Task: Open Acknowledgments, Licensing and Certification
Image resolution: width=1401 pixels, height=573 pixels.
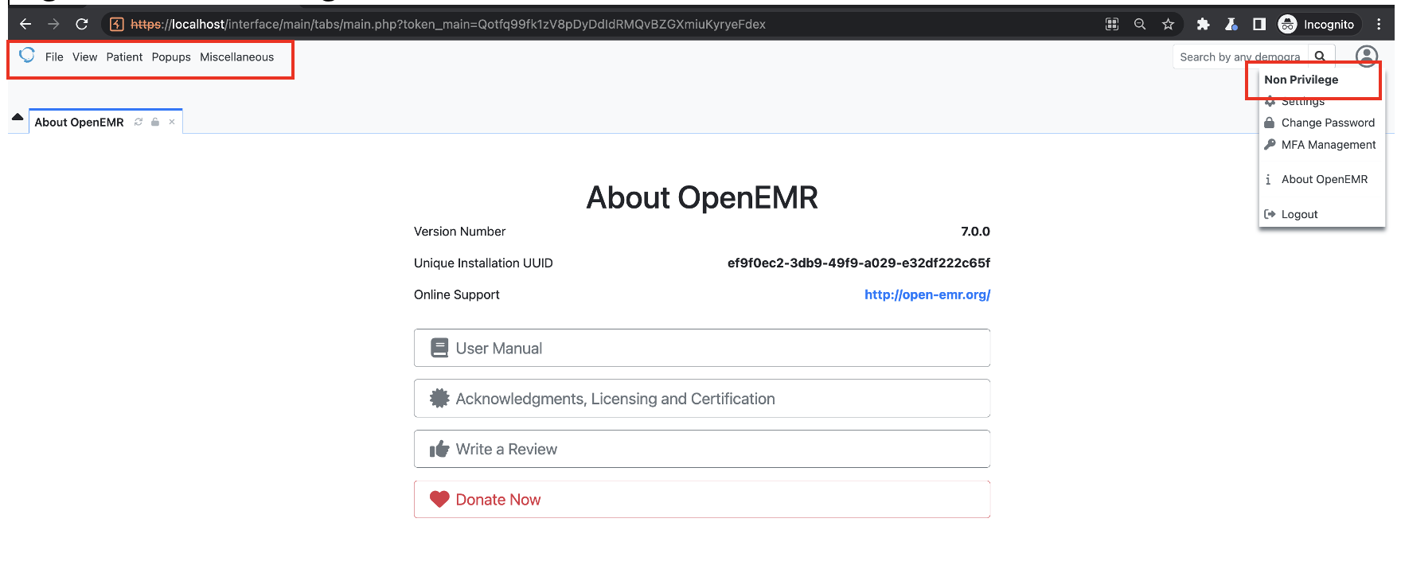Action: [702, 399]
